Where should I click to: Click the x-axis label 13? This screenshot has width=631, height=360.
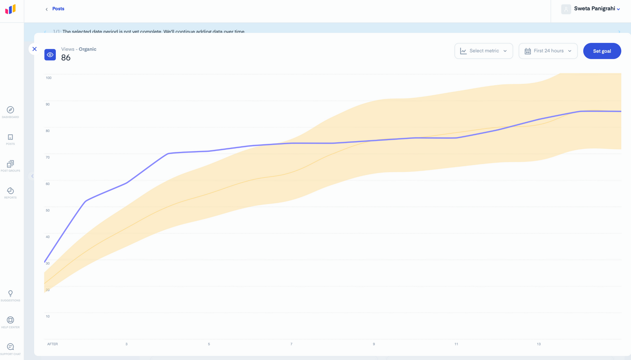point(539,344)
